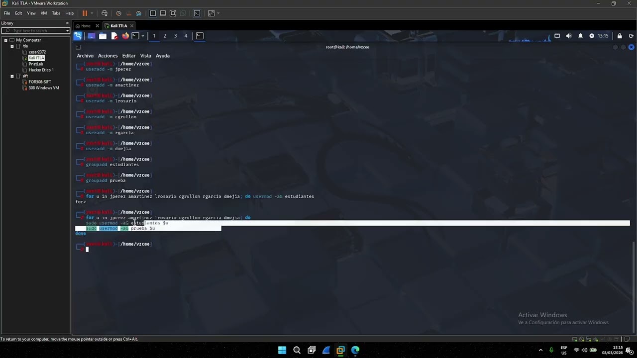Close the terminal window with blue X
The height and width of the screenshot is (358, 637).
(632, 47)
